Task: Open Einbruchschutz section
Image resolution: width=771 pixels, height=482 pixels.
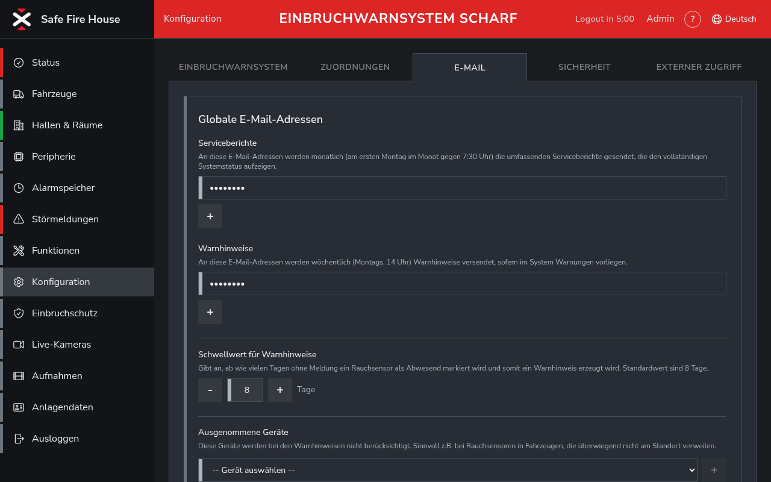Action: point(77,313)
